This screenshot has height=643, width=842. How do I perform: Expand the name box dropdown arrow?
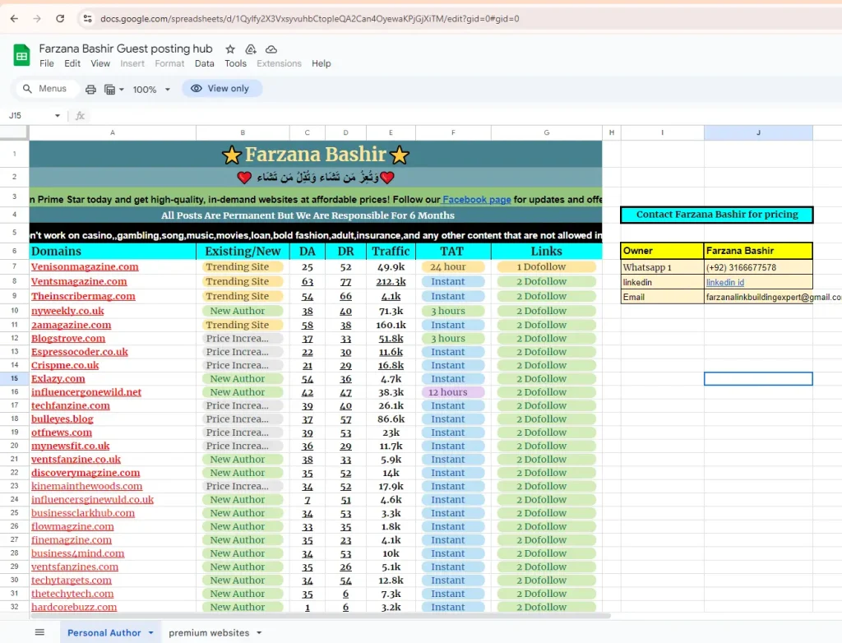tap(58, 115)
